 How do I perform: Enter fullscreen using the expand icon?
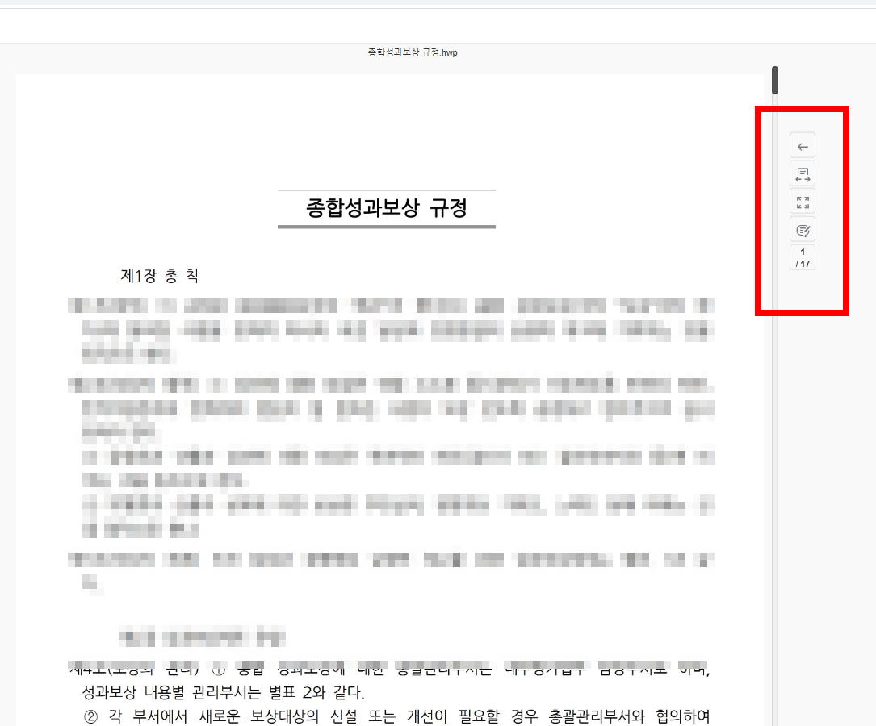802,201
